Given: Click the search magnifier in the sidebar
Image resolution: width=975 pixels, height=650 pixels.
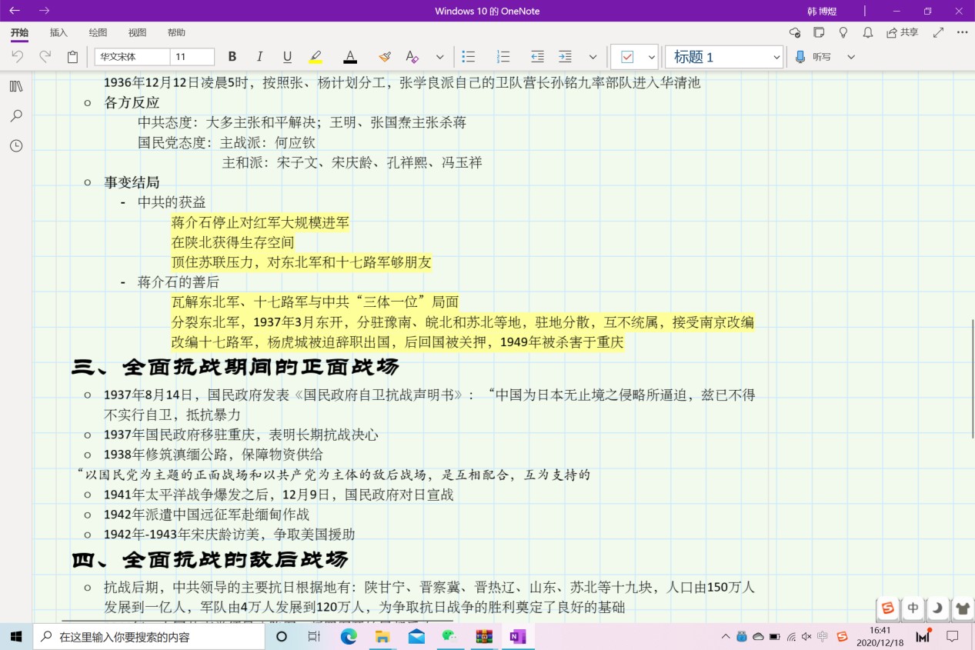Looking at the screenshot, I should (16, 116).
